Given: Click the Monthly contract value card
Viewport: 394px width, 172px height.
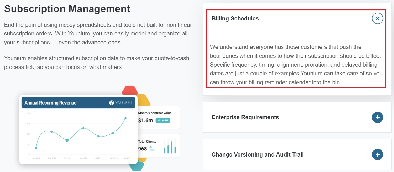Looking at the screenshot, I should pyautogui.click(x=159, y=117).
